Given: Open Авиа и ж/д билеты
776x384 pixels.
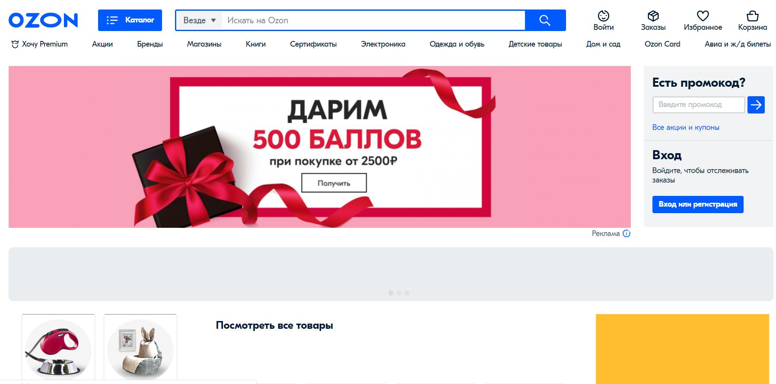Looking at the screenshot, I should [x=738, y=44].
